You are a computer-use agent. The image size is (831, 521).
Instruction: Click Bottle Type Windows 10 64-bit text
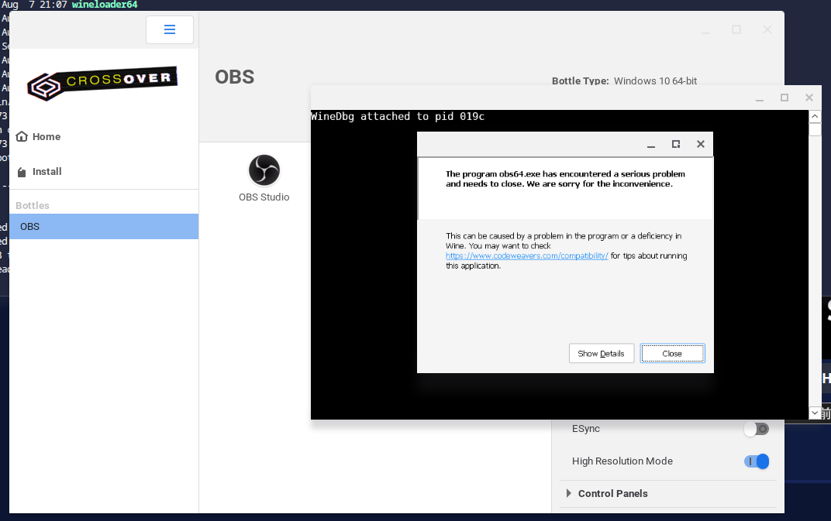[x=624, y=81]
